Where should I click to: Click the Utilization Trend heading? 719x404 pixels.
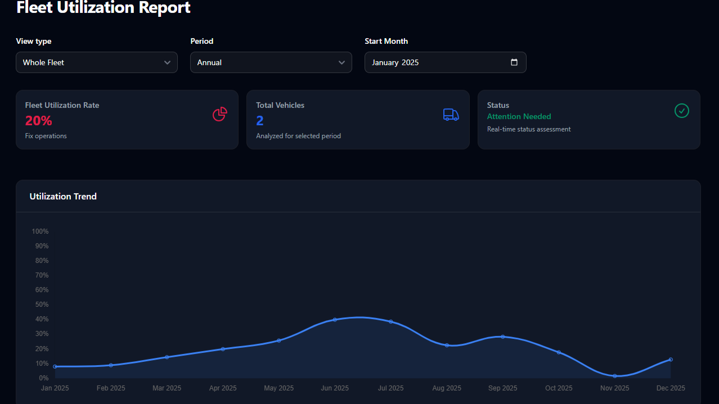coord(63,196)
